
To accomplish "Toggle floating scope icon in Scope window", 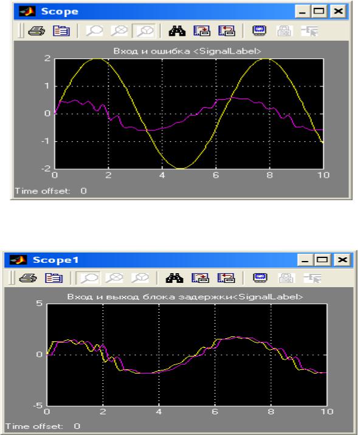I will tap(260, 31).
